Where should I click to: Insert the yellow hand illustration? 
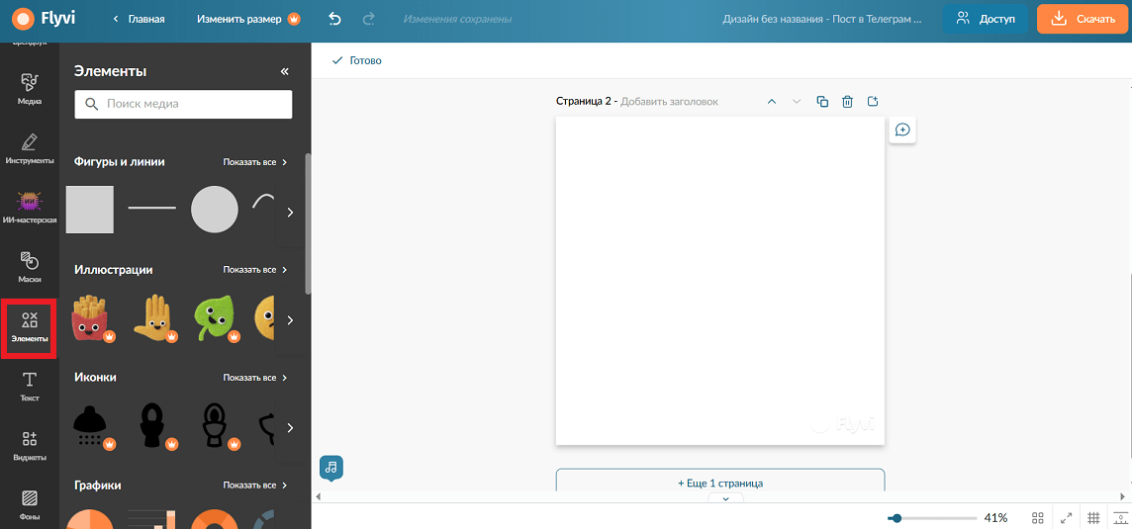click(x=153, y=318)
